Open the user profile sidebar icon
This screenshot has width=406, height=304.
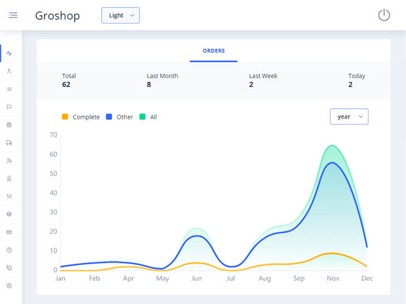coord(9,71)
